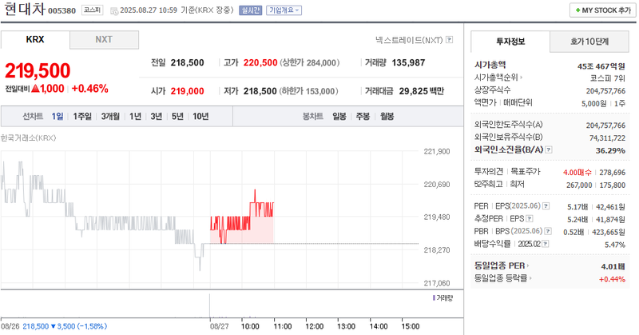Click the 실시간 badge
Screen dimensions: 639x335
(x=250, y=10)
